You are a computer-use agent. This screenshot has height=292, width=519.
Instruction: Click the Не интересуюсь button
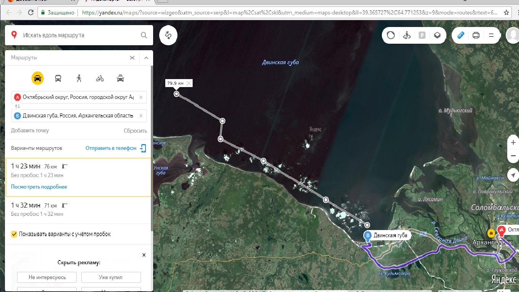click(x=47, y=277)
